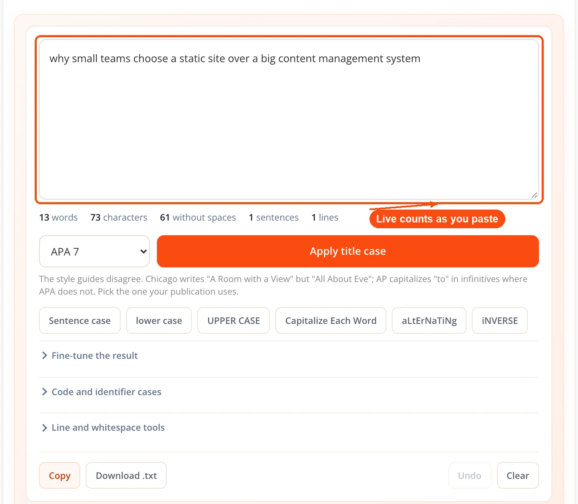Click inside the text input area

[289, 119]
